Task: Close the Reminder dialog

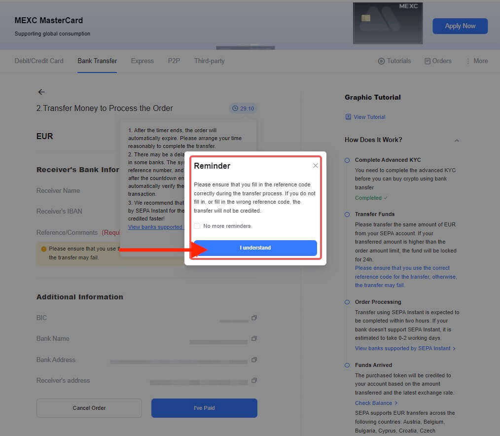Action: click(316, 166)
